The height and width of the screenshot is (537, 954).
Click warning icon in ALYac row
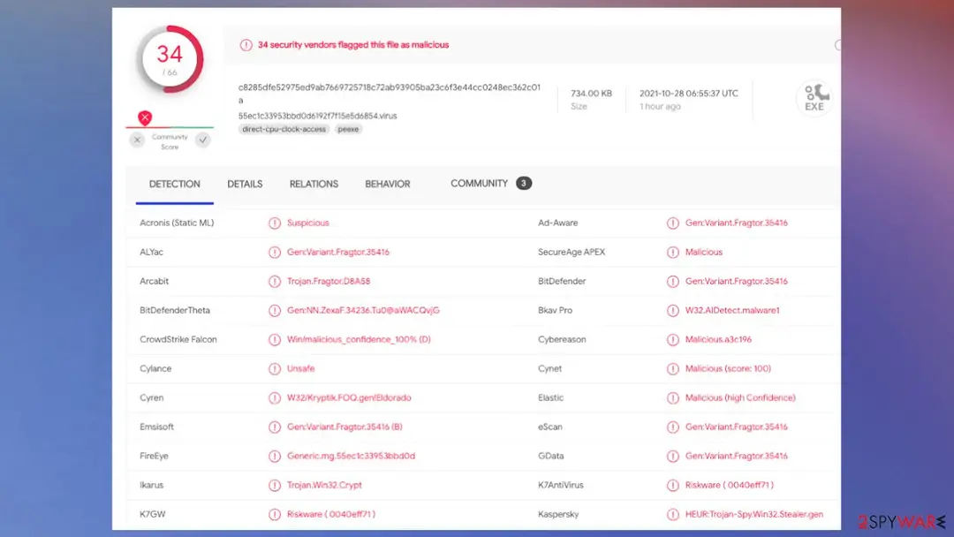click(275, 253)
